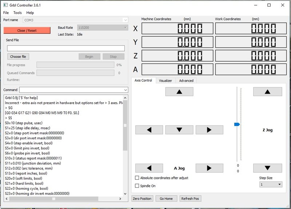Click the console's vertical scrollbar thumb

point(125,125)
